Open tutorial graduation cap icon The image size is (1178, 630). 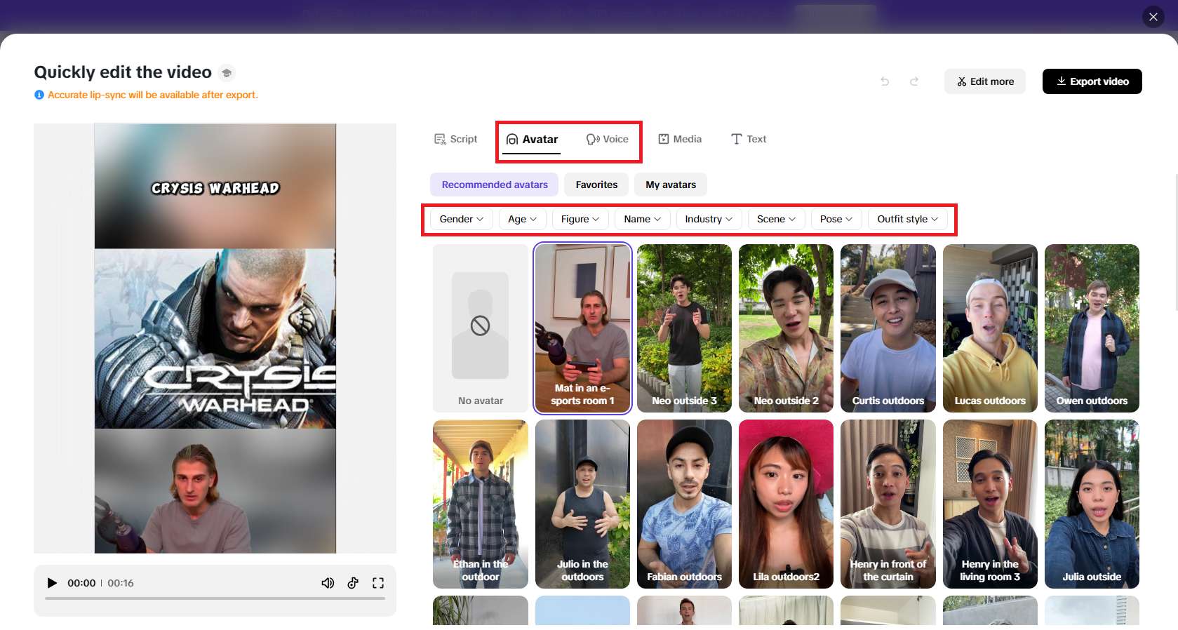point(227,73)
